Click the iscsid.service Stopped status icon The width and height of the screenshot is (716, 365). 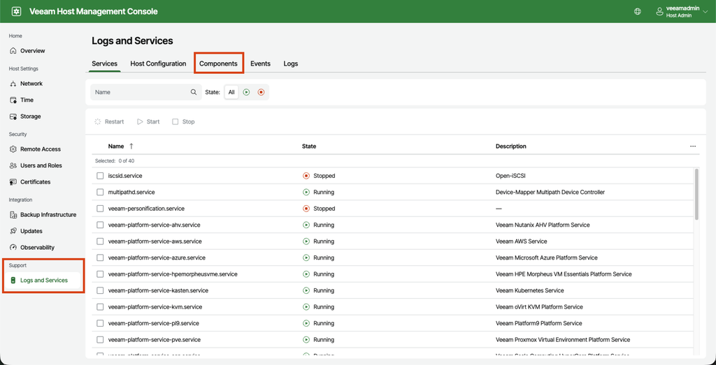pyautogui.click(x=306, y=176)
